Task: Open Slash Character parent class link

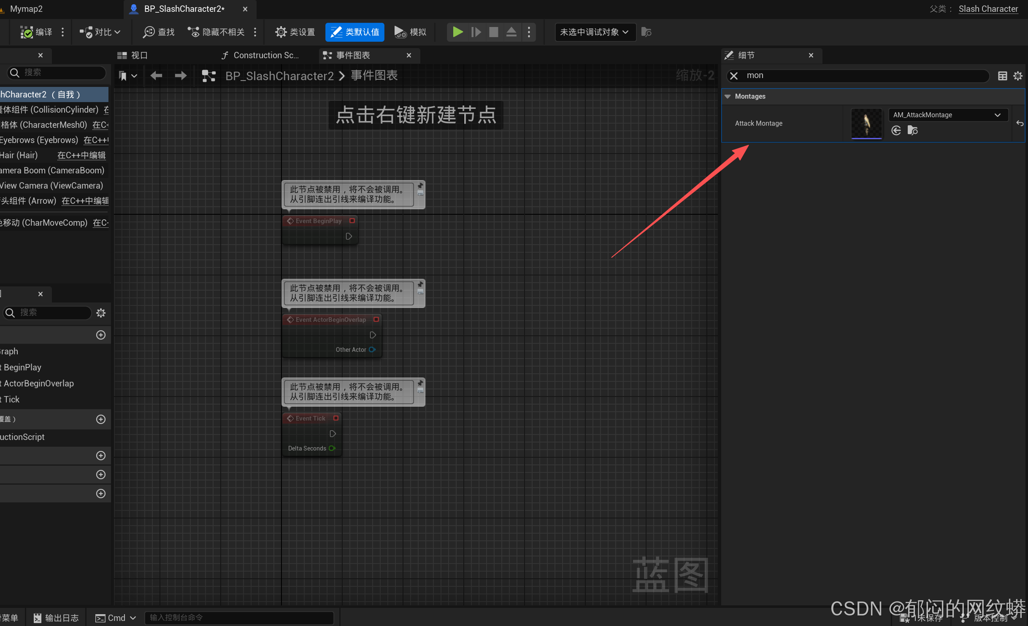Action: click(x=987, y=9)
